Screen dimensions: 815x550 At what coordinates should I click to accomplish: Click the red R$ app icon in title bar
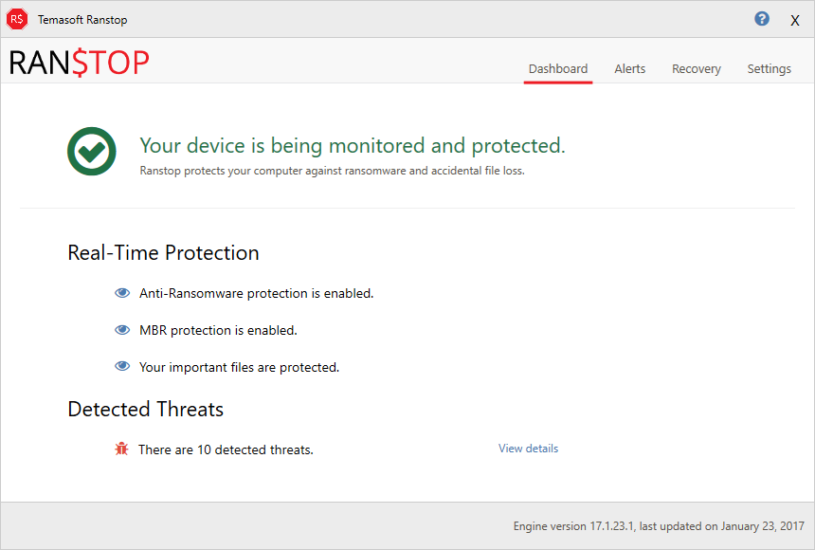pyautogui.click(x=17, y=19)
